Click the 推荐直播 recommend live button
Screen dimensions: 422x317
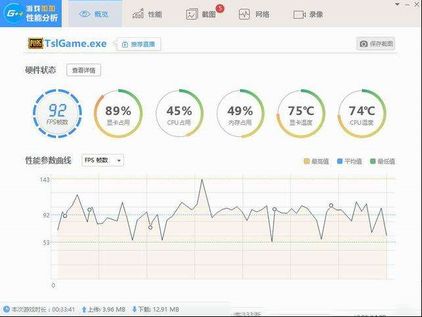139,44
